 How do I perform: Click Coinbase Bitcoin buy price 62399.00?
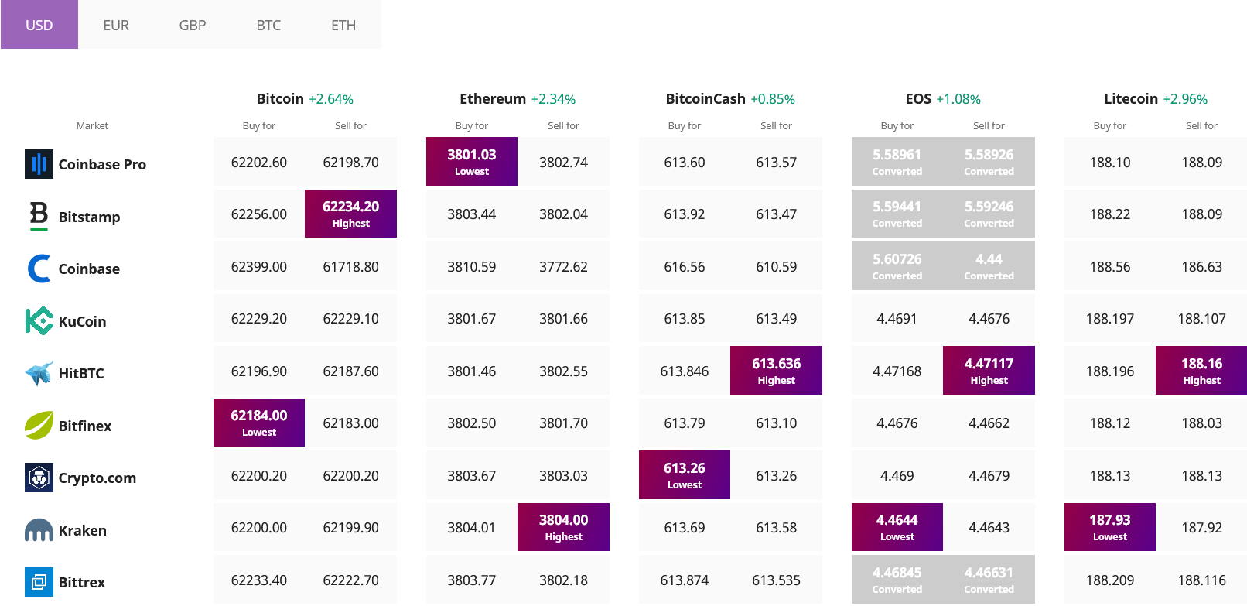coord(259,267)
